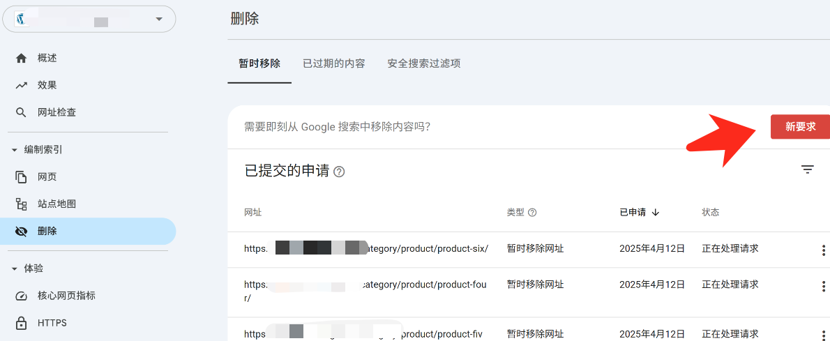Click the red 新要求 button
This screenshot has height=341, width=830.
(x=799, y=127)
